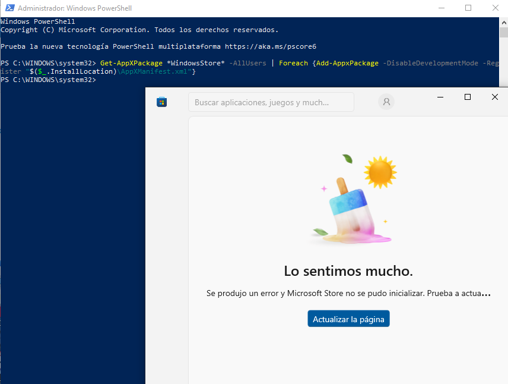Click the 'Se produjo un error' message
Image resolution: width=508 pixels, height=384 pixels.
pos(348,294)
